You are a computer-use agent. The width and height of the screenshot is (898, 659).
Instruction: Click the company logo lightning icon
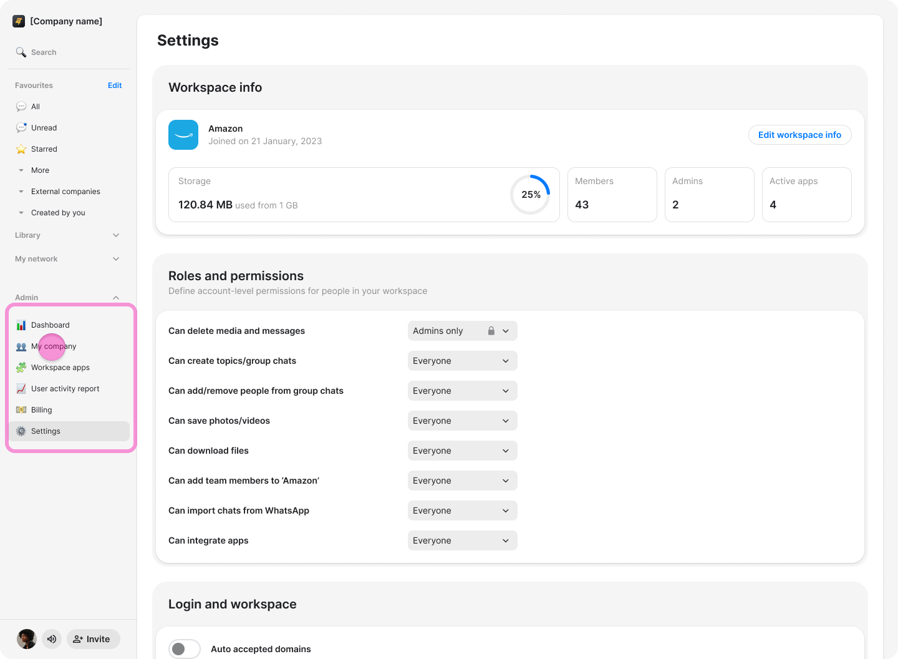[19, 21]
